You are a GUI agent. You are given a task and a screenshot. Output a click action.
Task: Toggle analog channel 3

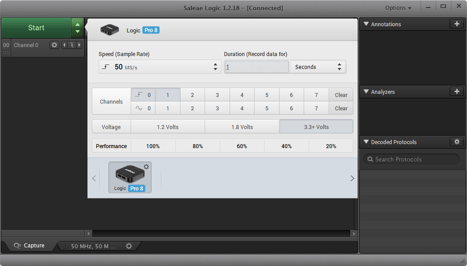[x=217, y=108]
